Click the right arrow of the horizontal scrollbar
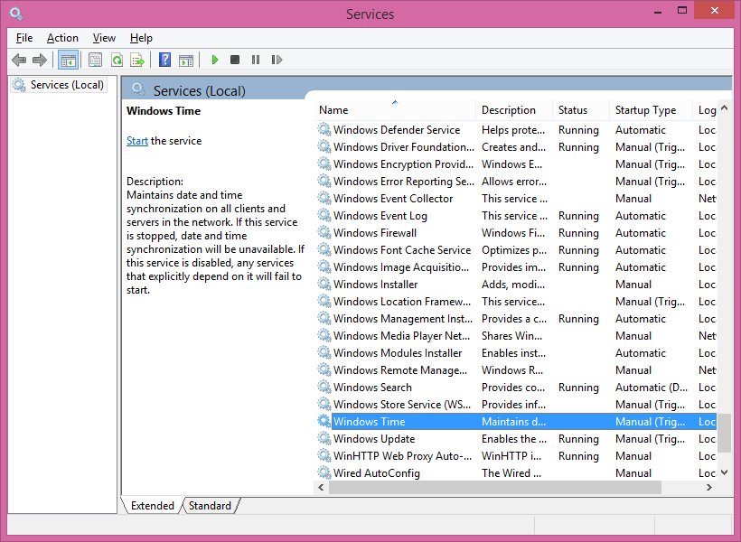Screen dimensions: 741x542 pos(711,487)
